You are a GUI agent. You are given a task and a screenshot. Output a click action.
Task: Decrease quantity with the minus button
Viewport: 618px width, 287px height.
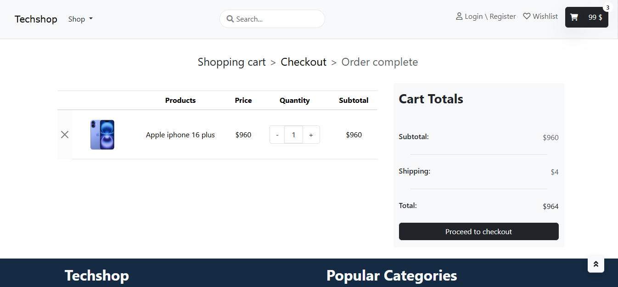277,135
